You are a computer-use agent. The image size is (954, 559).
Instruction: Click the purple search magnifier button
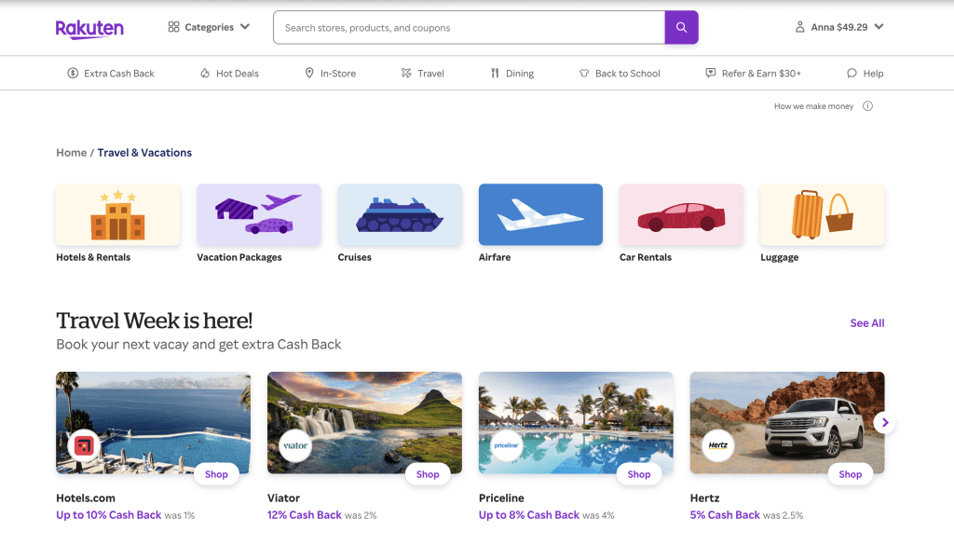click(x=681, y=27)
